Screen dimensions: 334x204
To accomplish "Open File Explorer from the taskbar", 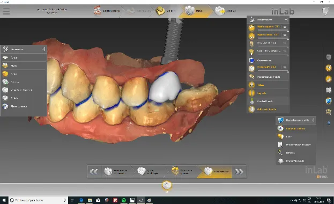I will (90, 200).
